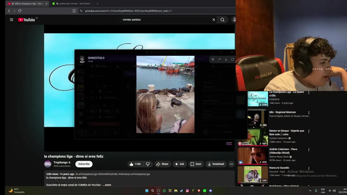The image size is (347, 195).
Task: Like the video with 116K likes
Action: (x=135, y=164)
